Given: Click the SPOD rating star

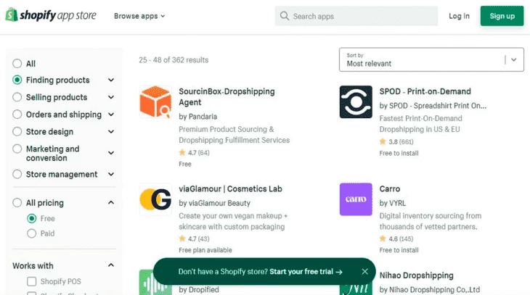Looking at the screenshot, I should coord(383,142).
